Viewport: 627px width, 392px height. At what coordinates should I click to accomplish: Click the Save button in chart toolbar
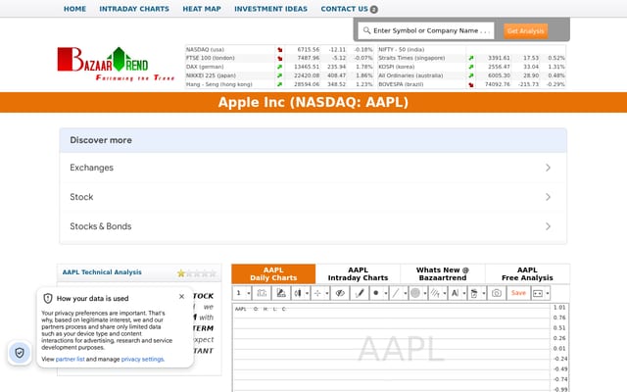[x=518, y=293]
